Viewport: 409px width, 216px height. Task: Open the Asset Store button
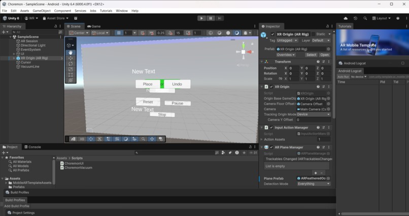55,18
